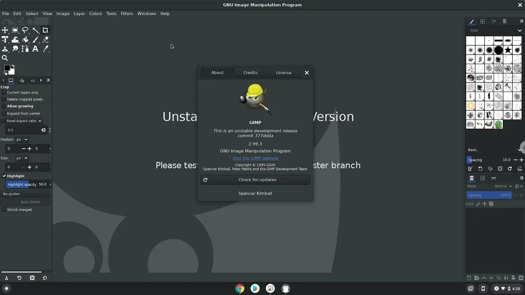
Task: Toggle lock alpha channel in Layers panel
Action: 491,204
